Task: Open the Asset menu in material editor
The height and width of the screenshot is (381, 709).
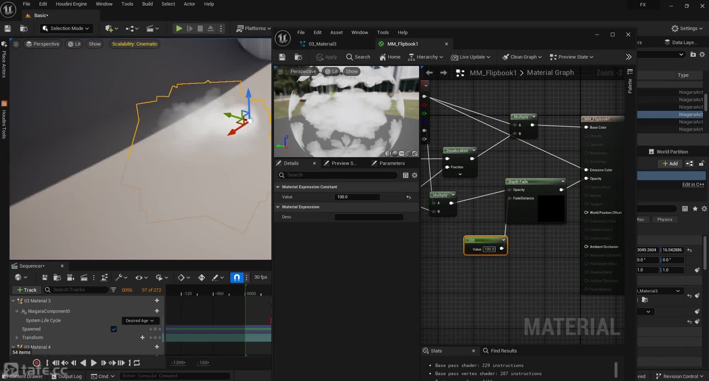Action: 336,32
